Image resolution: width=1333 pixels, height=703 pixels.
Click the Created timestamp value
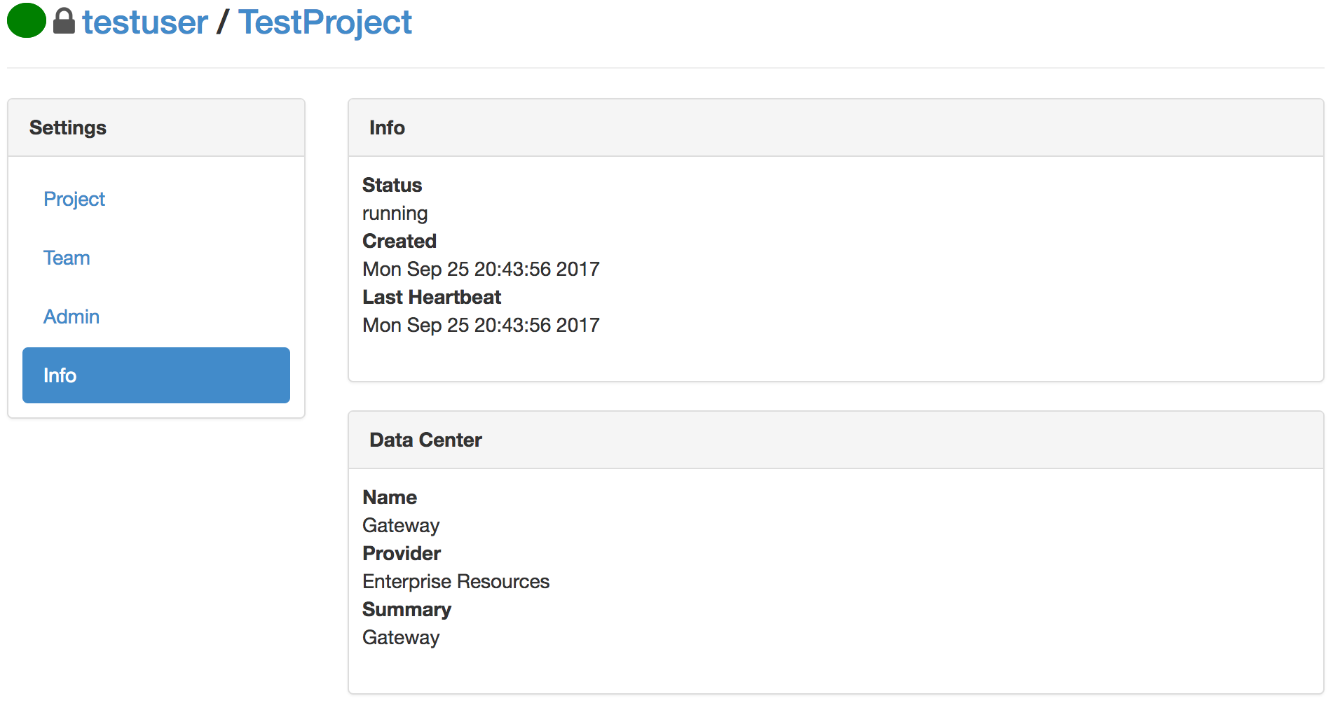point(481,270)
